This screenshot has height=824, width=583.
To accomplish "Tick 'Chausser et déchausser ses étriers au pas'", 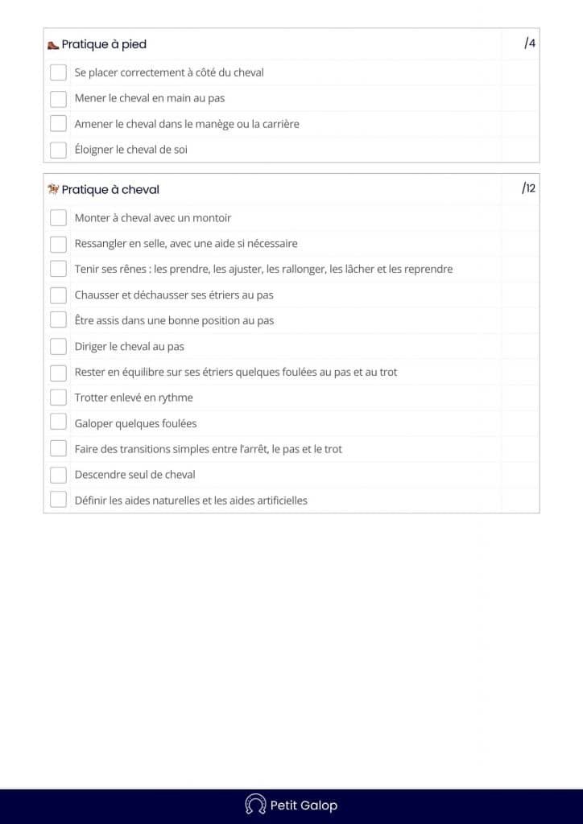I will coord(58,295).
